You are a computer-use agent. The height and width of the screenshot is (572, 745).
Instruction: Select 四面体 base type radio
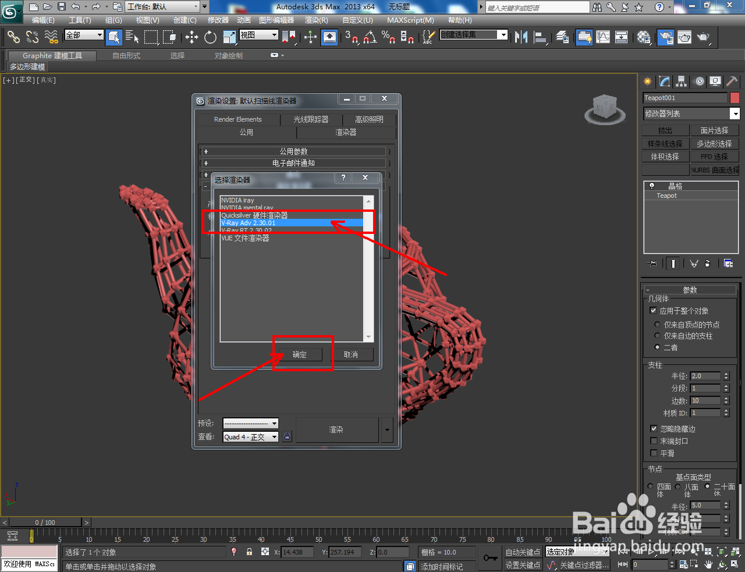pyautogui.click(x=650, y=486)
